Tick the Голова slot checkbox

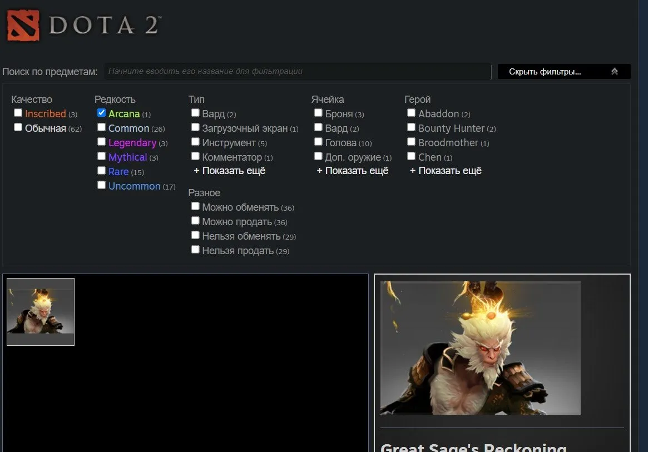318,142
